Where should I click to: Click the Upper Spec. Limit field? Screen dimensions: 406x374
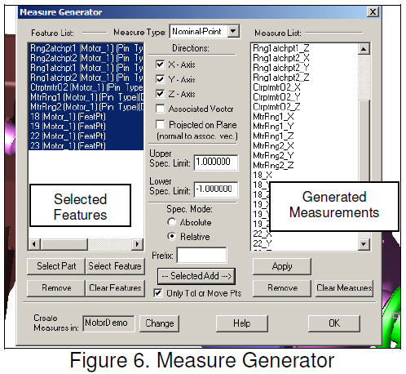(x=216, y=163)
